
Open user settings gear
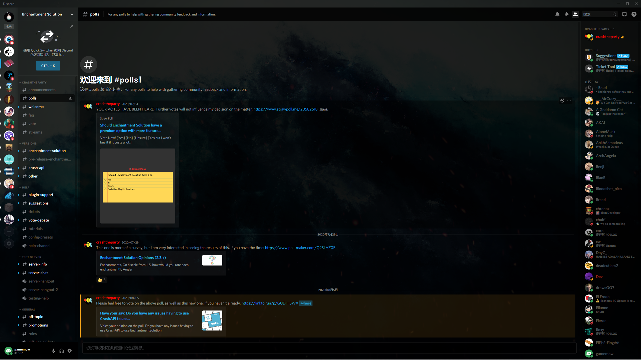pos(70,351)
